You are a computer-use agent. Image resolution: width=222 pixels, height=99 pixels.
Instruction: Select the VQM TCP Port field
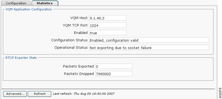[x=108, y=25]
